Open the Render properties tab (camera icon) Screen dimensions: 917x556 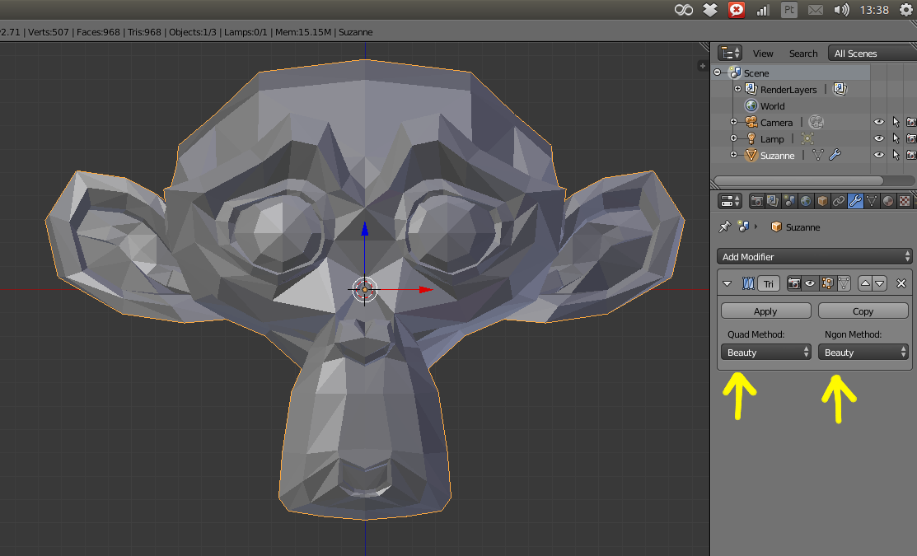pos(757,201)
